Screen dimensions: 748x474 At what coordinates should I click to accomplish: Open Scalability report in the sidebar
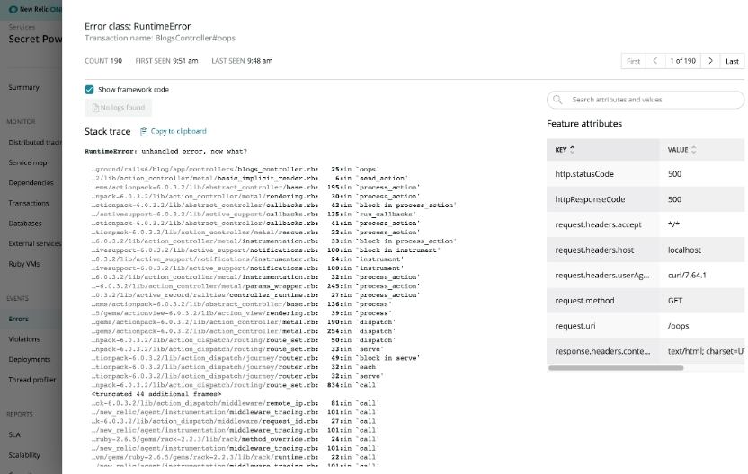pos(24,455)
